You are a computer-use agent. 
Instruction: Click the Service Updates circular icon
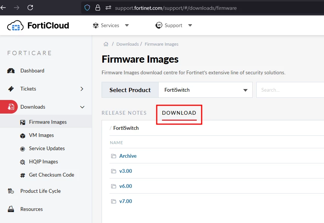23,149
